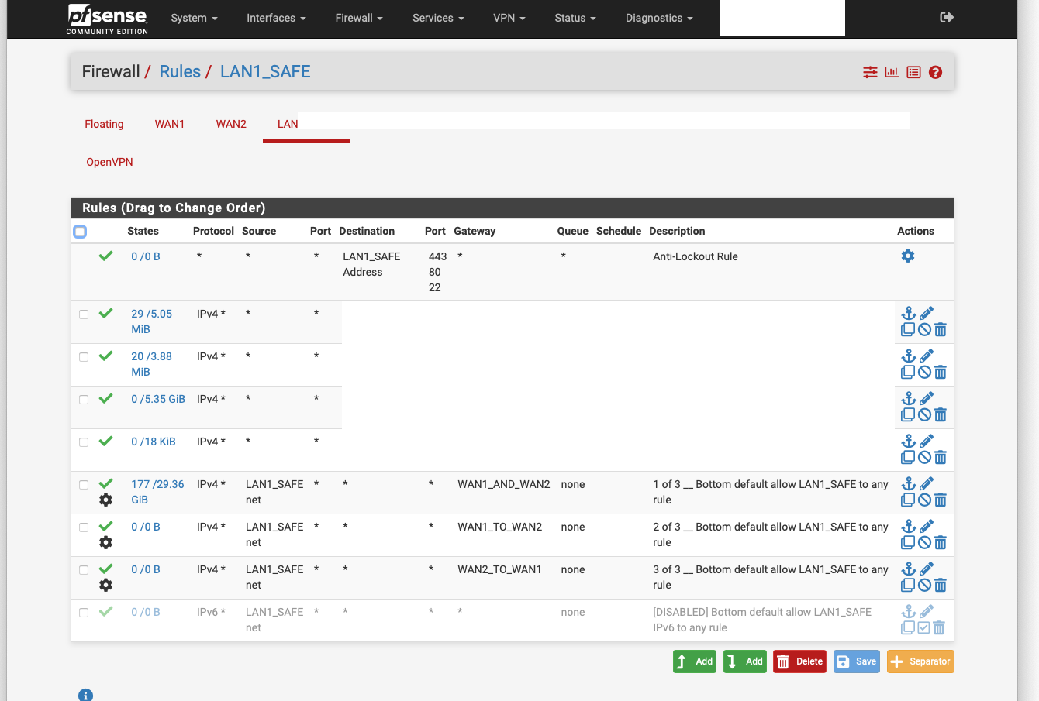Click the pfSense Community Edition logo

click(107, 19)
